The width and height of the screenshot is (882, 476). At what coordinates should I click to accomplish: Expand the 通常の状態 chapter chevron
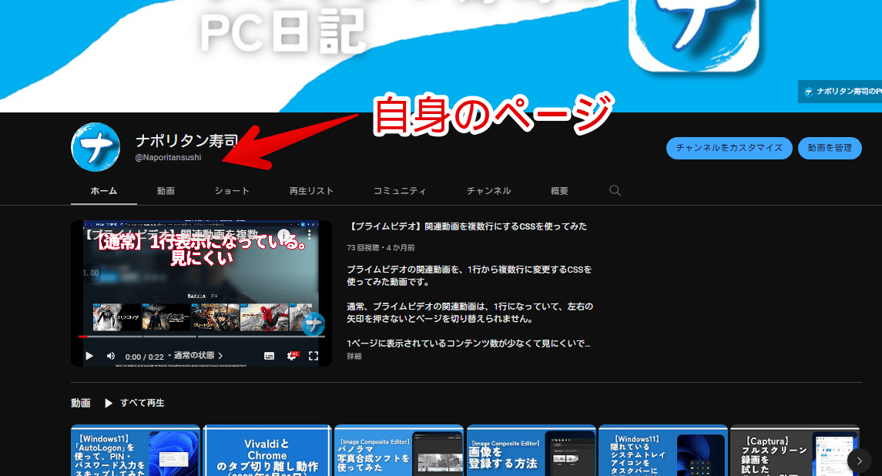click(220, 356)
